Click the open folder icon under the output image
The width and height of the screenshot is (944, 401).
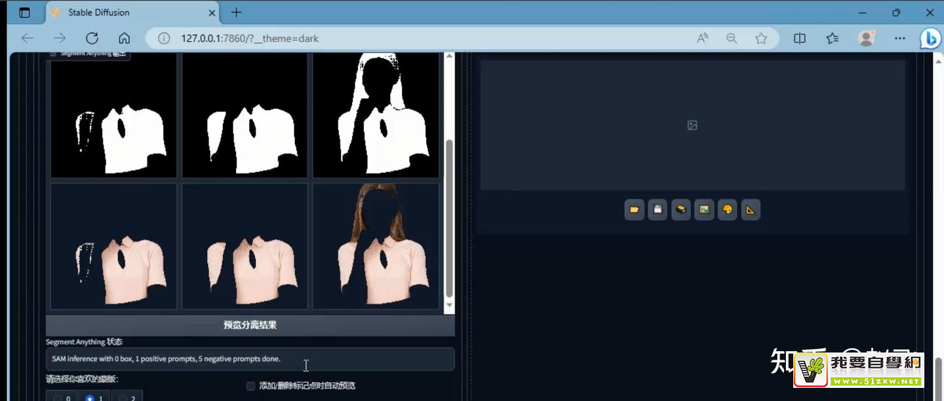[634, 210]
